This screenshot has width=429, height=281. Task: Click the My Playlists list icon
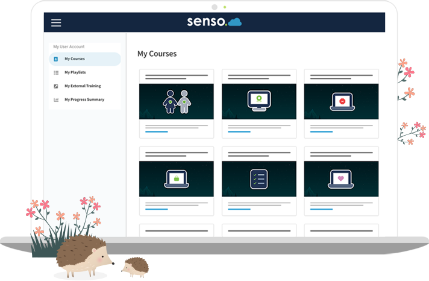[56, 72]
